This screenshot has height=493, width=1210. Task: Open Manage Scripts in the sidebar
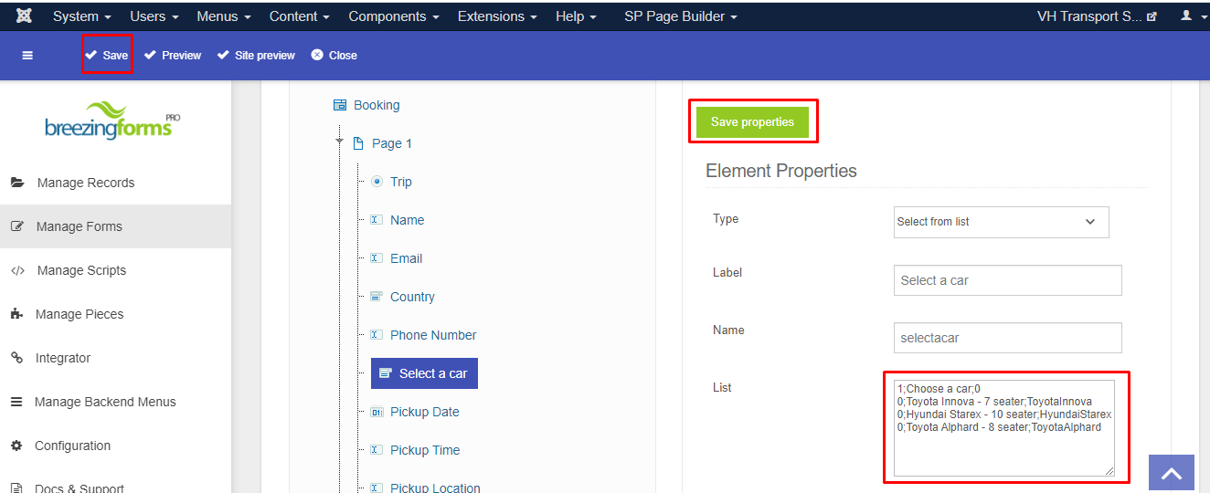(81, 270)
